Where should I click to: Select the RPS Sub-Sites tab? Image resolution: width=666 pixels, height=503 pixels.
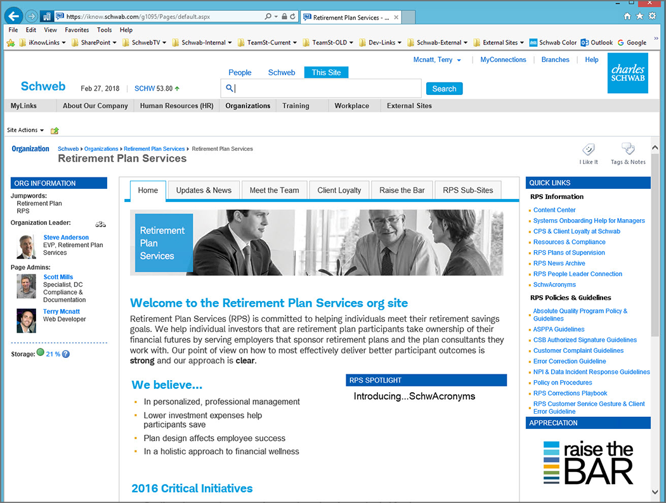pos(468,190)
